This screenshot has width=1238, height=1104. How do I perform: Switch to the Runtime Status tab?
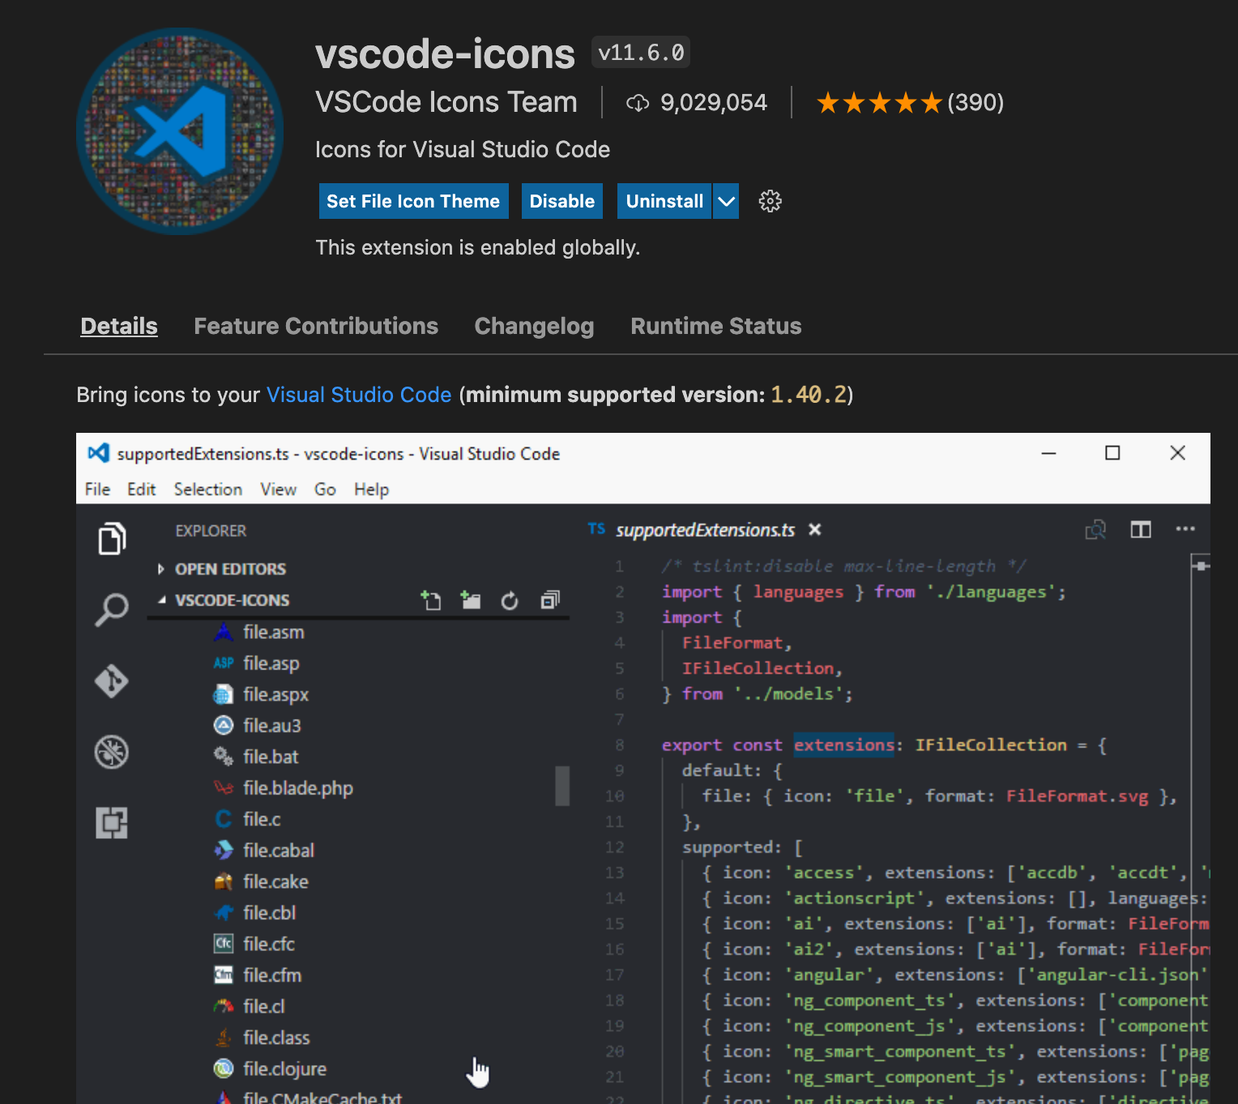[x=716, y=326]
